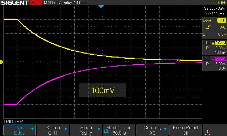Screen dimensions: 227x136
Task: Click the channel 1 bandwidth limit B icon
Action: 213,43
